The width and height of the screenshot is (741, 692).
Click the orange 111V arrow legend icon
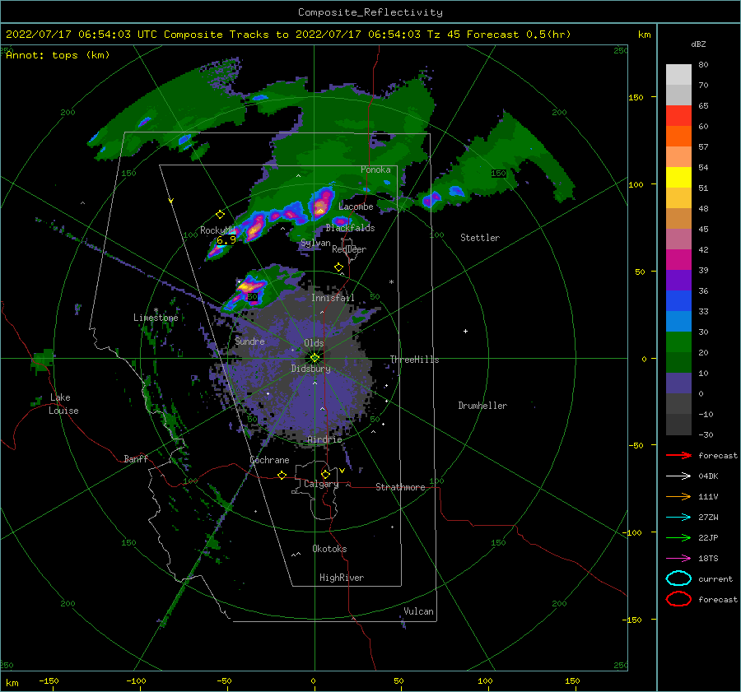coord(678,496)
